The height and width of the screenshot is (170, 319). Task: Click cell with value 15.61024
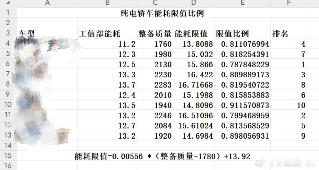coord(194,126)
